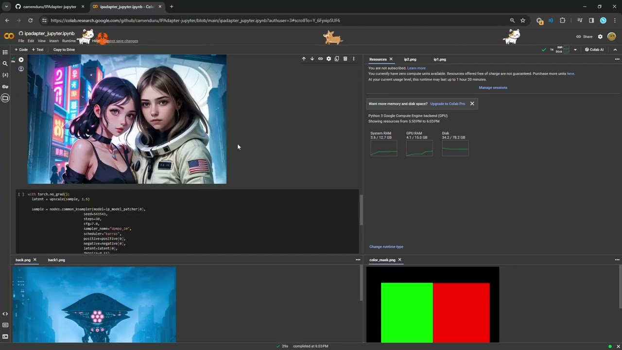Close the color_mask.png tab

[x=399, y=260]
